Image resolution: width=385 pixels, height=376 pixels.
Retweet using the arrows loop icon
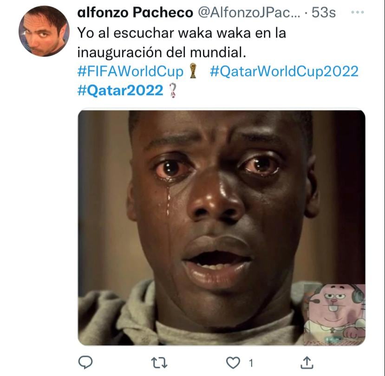click(159, 363)
